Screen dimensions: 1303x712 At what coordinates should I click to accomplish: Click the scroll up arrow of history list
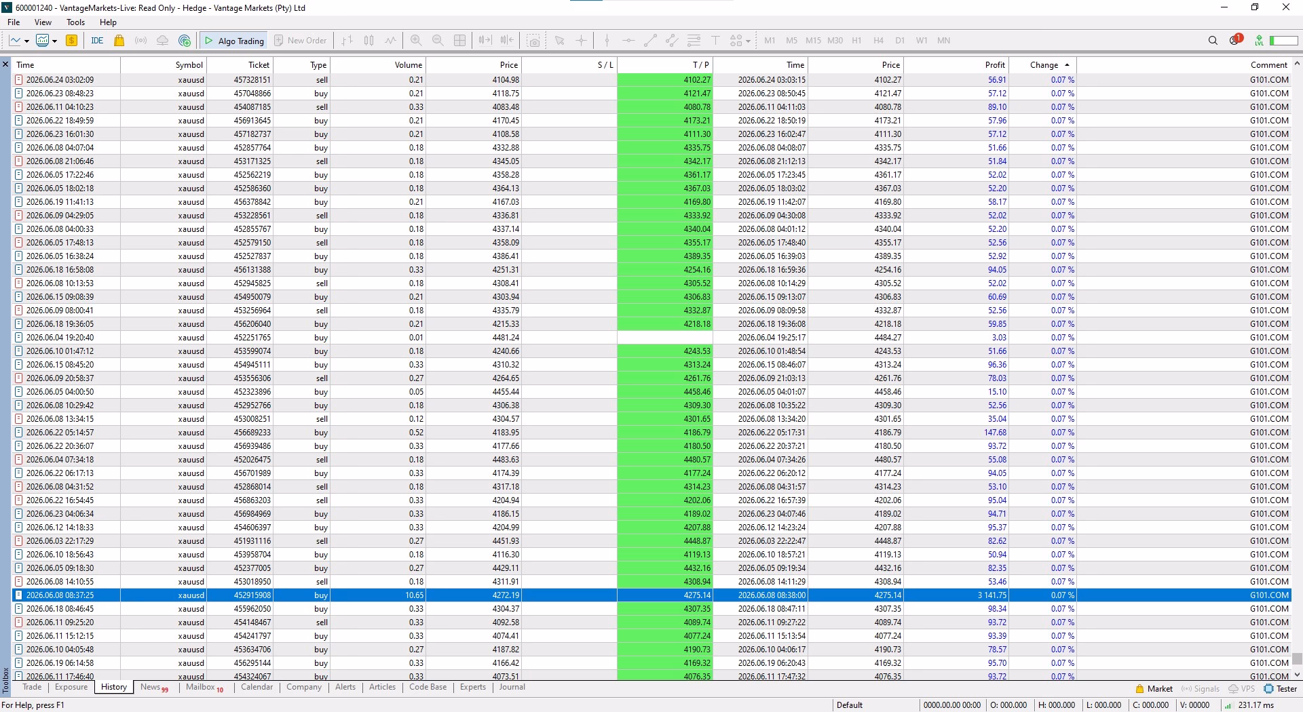pyautogui.click(x=1297, y=64)
